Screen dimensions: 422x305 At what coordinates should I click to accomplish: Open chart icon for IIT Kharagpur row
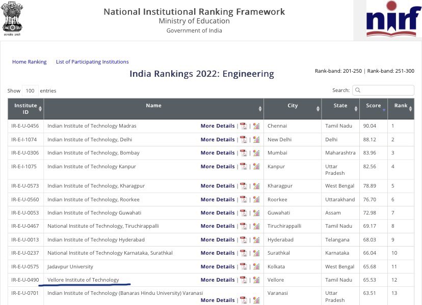pos(256,186)
